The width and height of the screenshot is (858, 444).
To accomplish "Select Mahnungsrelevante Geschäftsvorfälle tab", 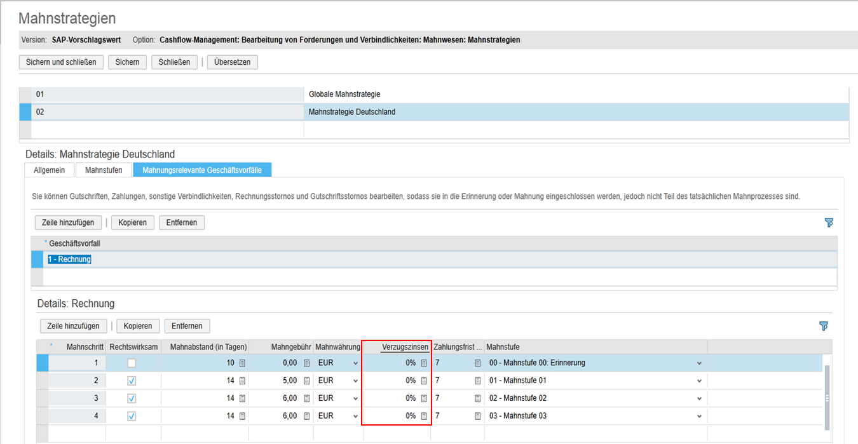I will point(202,170).
